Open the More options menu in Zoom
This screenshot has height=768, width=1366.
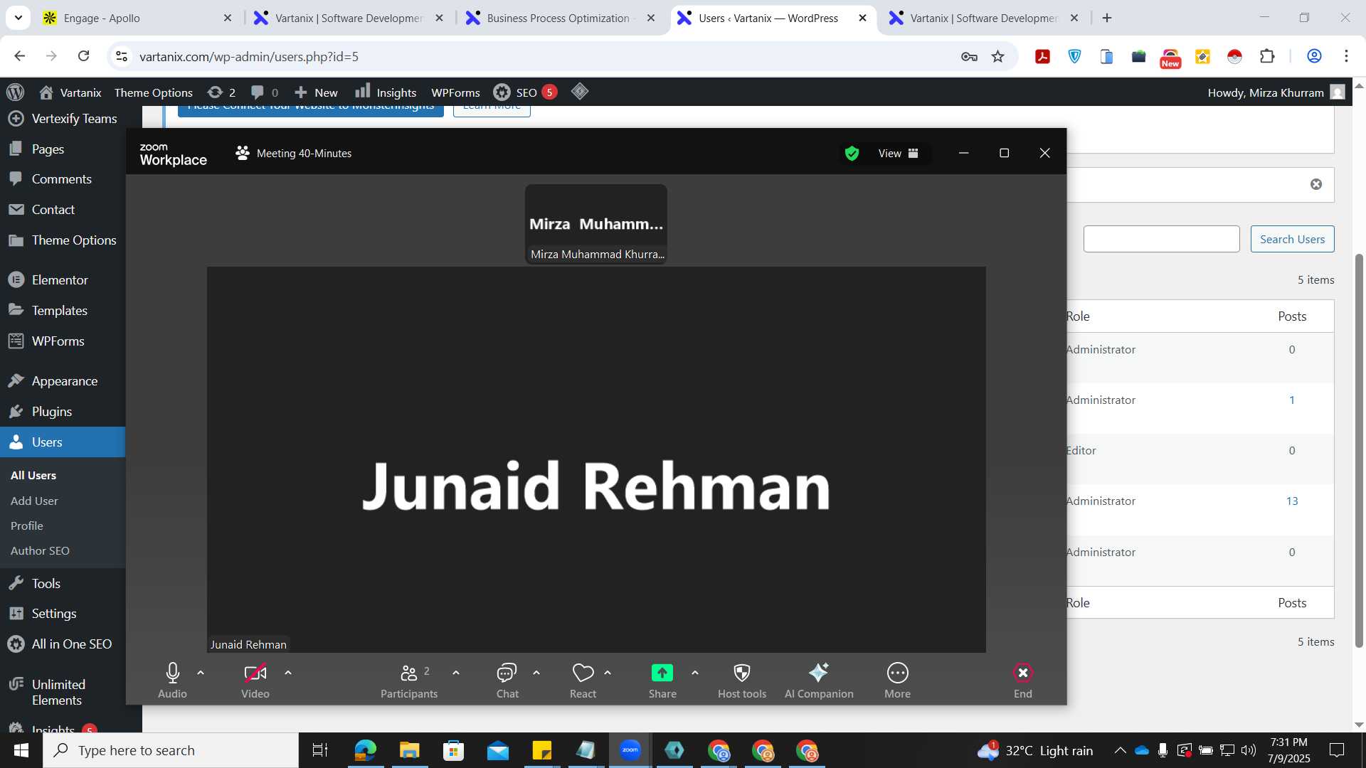coord(898,680)
